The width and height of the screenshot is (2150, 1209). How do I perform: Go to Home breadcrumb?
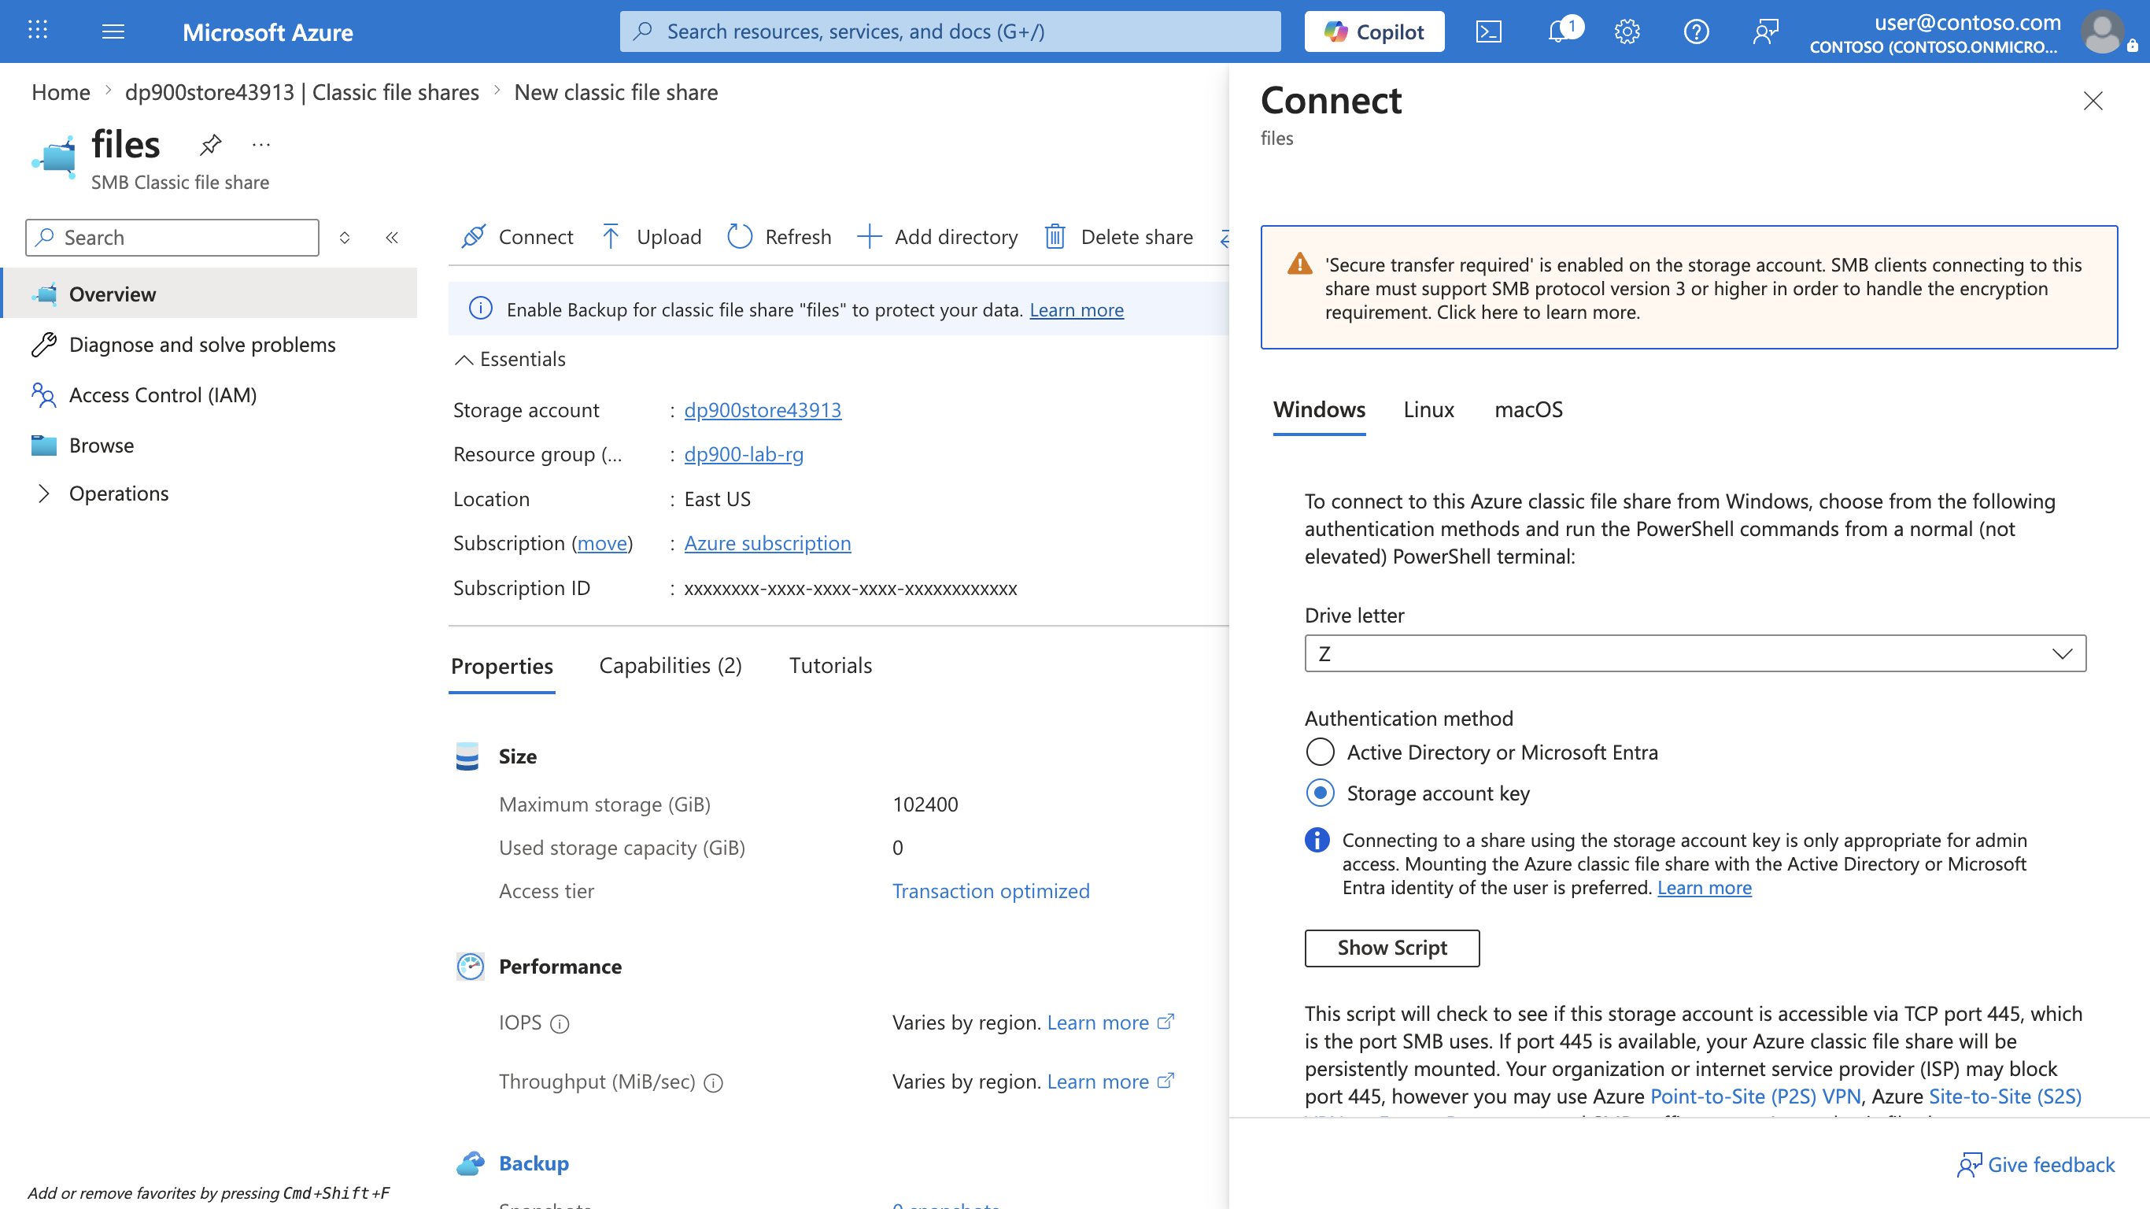pyautogui.click(x=61, y=92)
